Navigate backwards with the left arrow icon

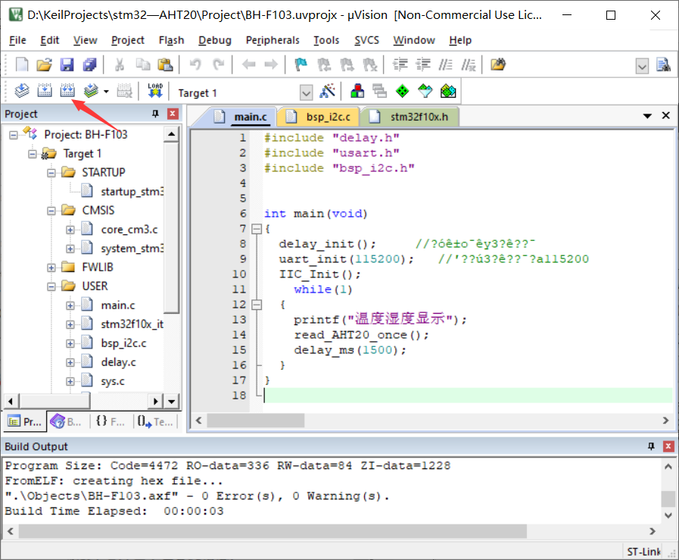click(248, 64)
